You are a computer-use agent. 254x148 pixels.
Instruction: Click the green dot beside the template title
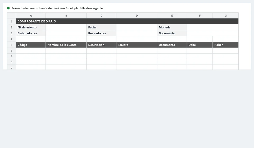(8, 8)
